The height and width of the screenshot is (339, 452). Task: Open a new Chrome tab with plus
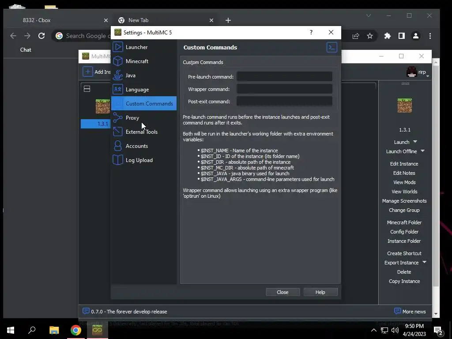click(x=228, y=20)
